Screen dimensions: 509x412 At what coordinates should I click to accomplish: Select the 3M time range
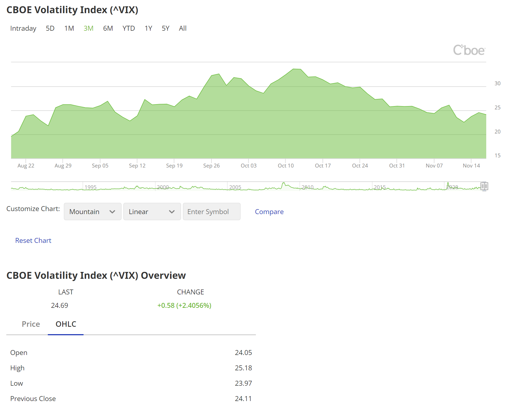89,28
